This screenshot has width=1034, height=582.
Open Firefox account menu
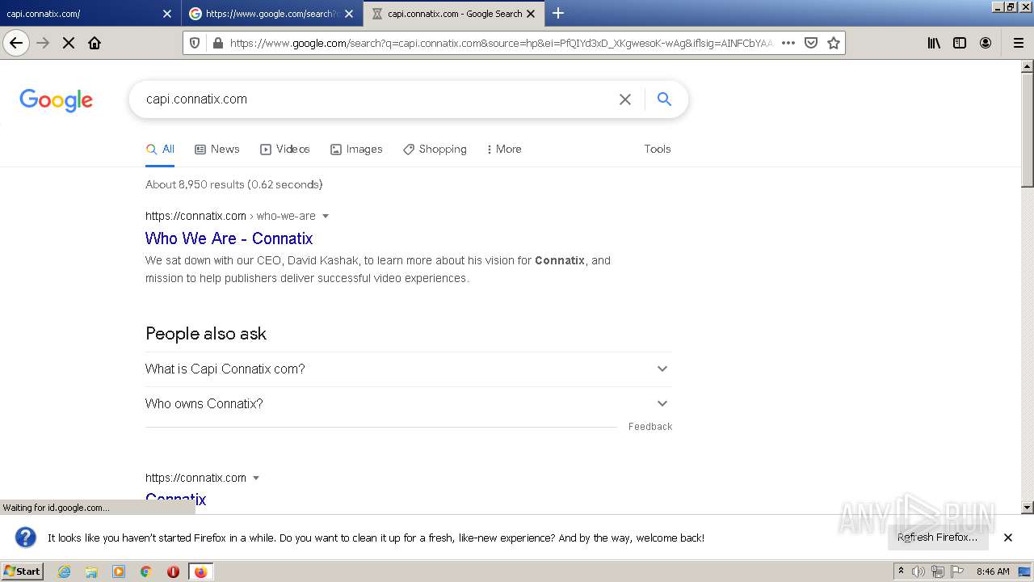(x=986, y=43)
